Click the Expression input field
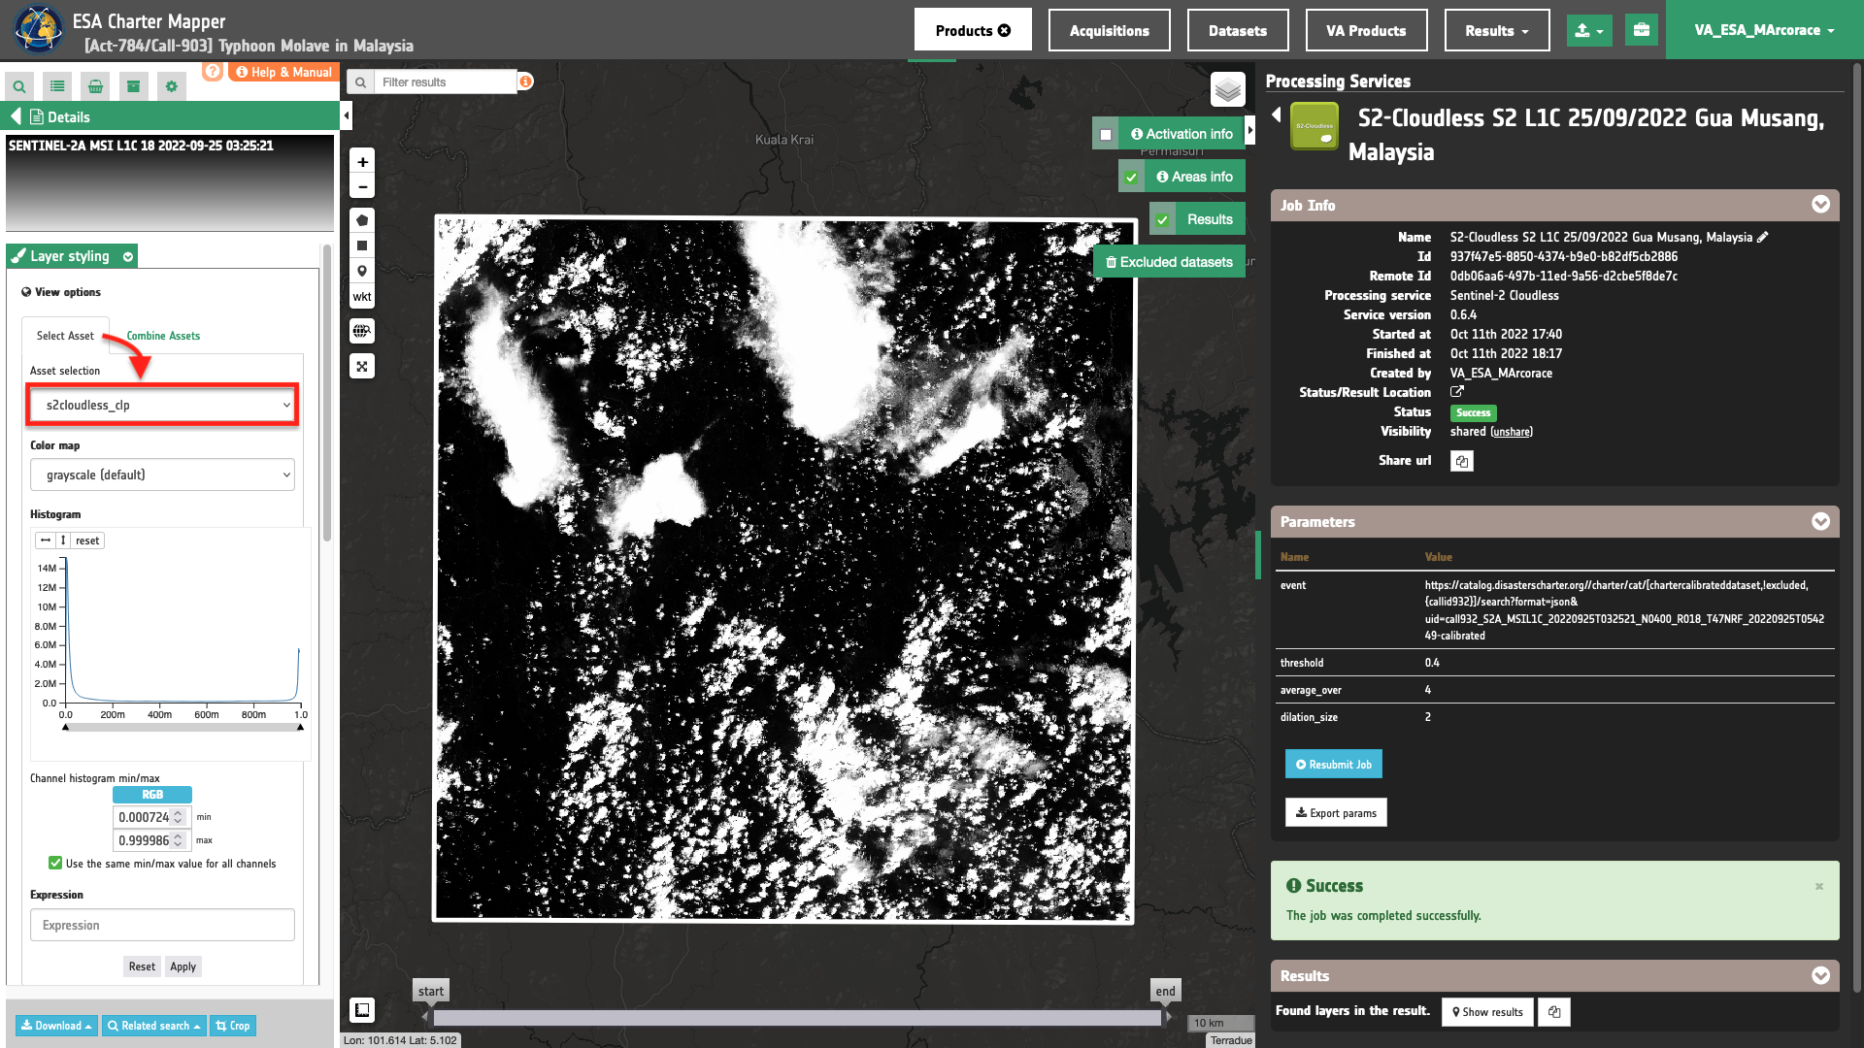Viewport: 1864px width, 1048px height. pos(162,925)
